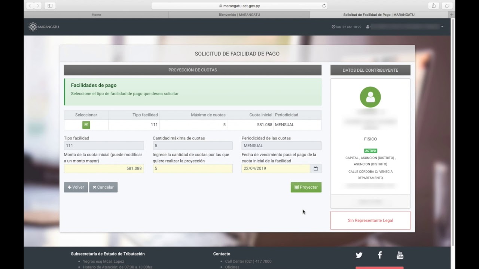Click the initial quota amount field
Screen dimensions: 479x269
click(104, 168)
